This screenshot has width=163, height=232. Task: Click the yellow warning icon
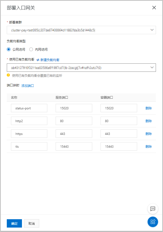point(8,75)
